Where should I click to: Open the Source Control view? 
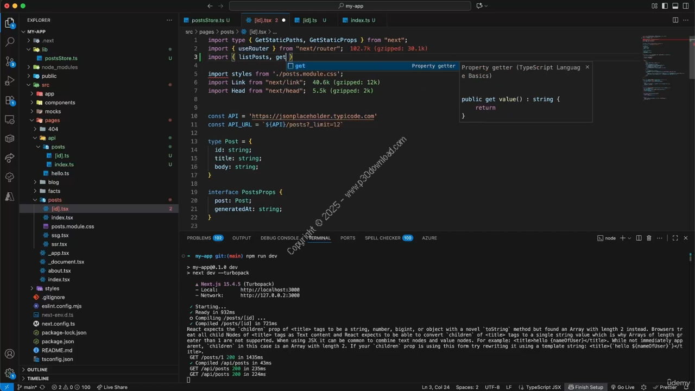pyautogui.click(x=10, y=61)
